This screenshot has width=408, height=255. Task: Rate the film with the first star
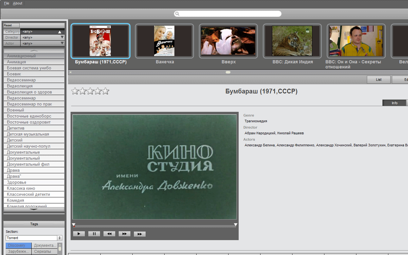pyautogui.click(x=75, y=91)
